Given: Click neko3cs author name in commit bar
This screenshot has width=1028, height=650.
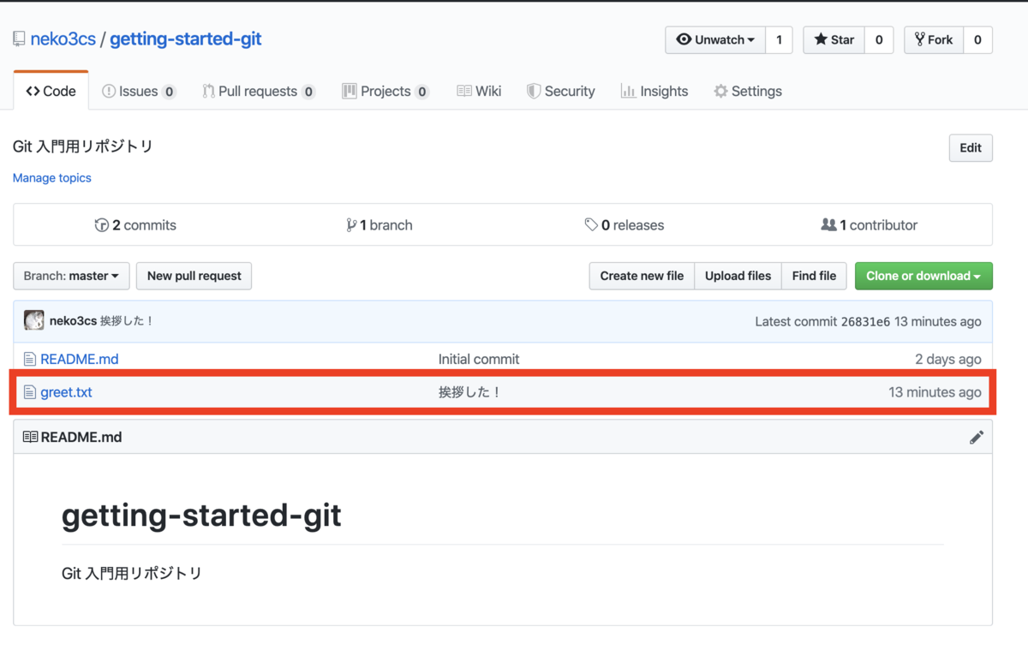Looking at the screenshot, I should pyautogui.click(x=73, y=321).
